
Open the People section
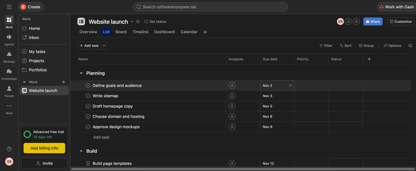point(9,91)
